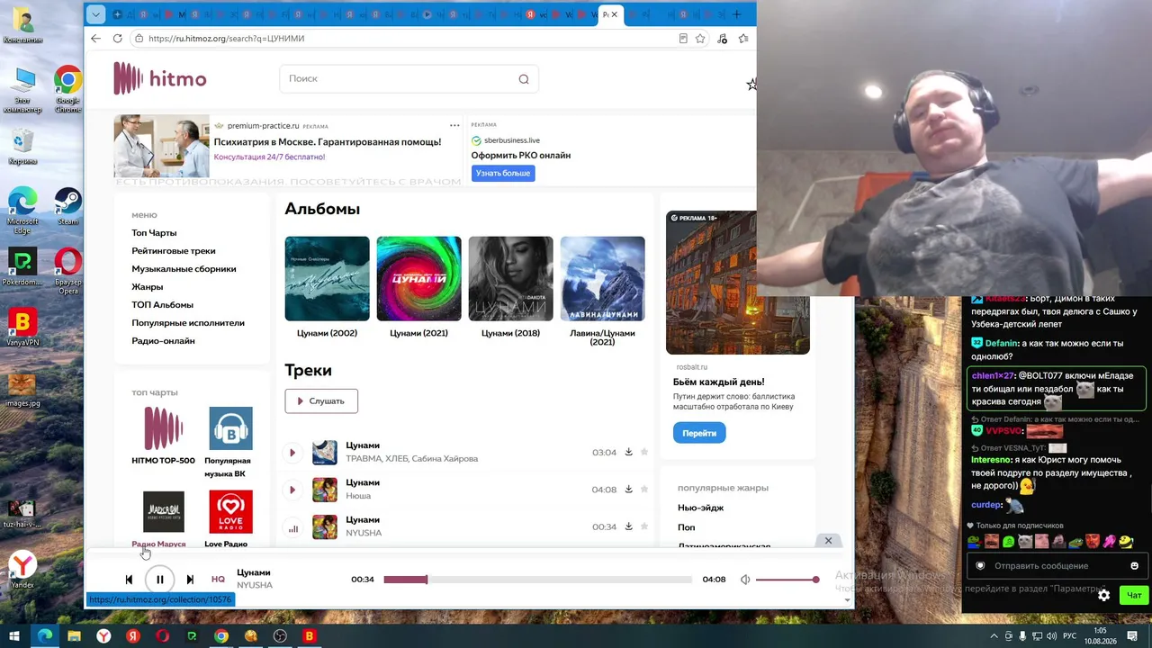Viewport: 1152px width, 648px height.
Task: Play Цунами track by Нюша
Action: point(292,490)
